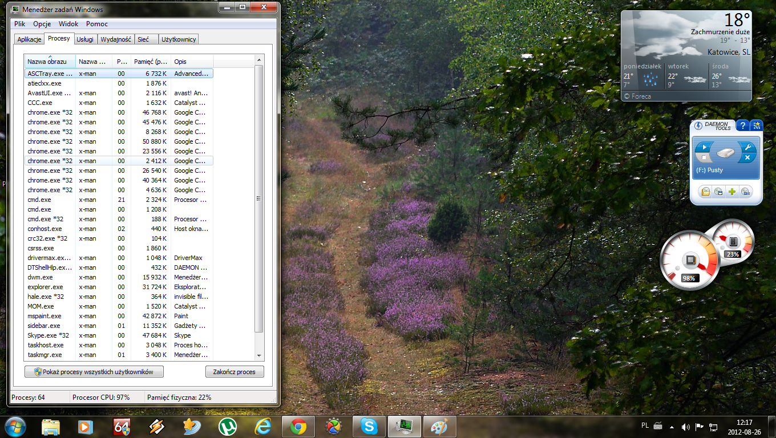Click the green plus icon in DAEMON Tools

(x=732, y=192)
